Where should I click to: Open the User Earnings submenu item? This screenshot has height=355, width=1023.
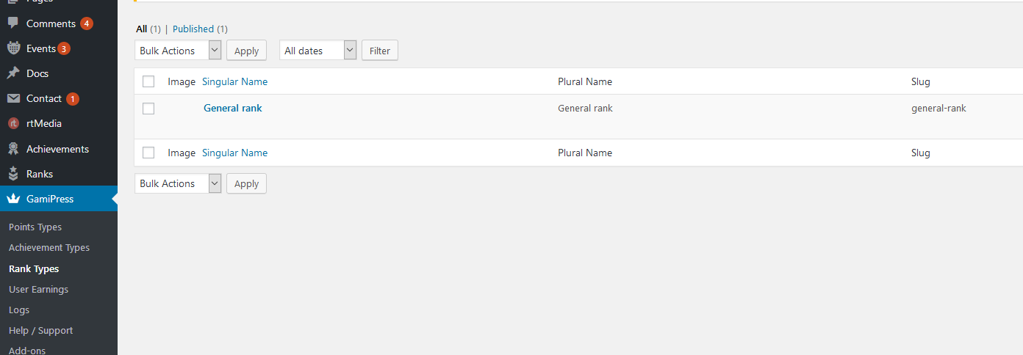coord(38,290)
